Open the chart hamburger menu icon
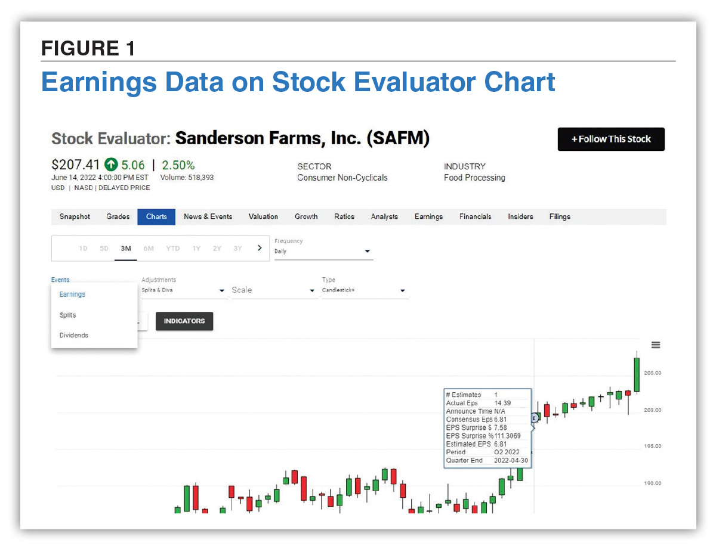This screenshot has height=552, width=716. tap(656, 345)
